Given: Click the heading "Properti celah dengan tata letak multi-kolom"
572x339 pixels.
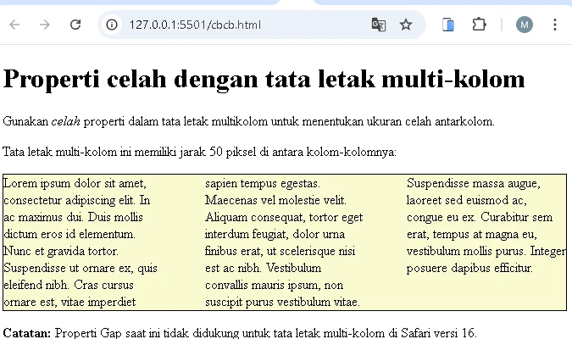Looking at the screenshot, I should coord(264,79).
